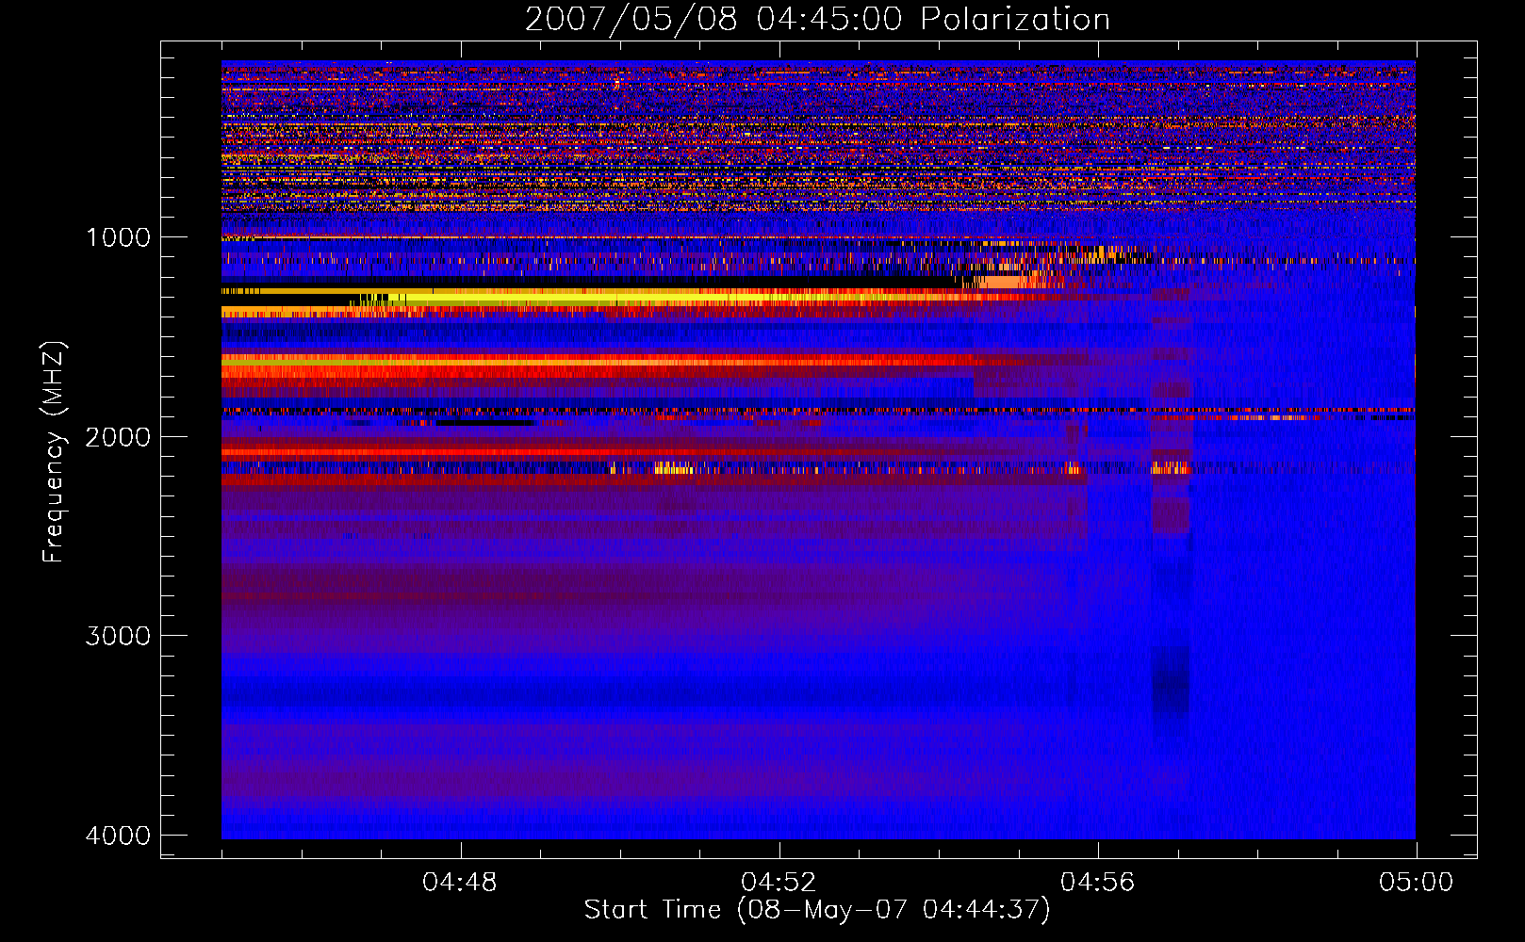Click the 1000 frequency tick label
1525x942 pixels.
119,237
